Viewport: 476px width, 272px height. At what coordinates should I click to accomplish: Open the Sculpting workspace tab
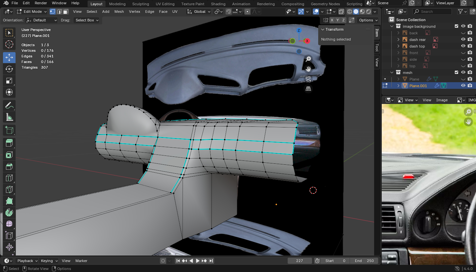click(x=141, y=4)
